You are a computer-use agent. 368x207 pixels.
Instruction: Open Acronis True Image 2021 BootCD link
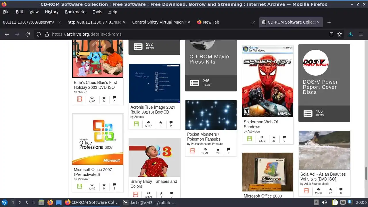(x=153, y=110)
